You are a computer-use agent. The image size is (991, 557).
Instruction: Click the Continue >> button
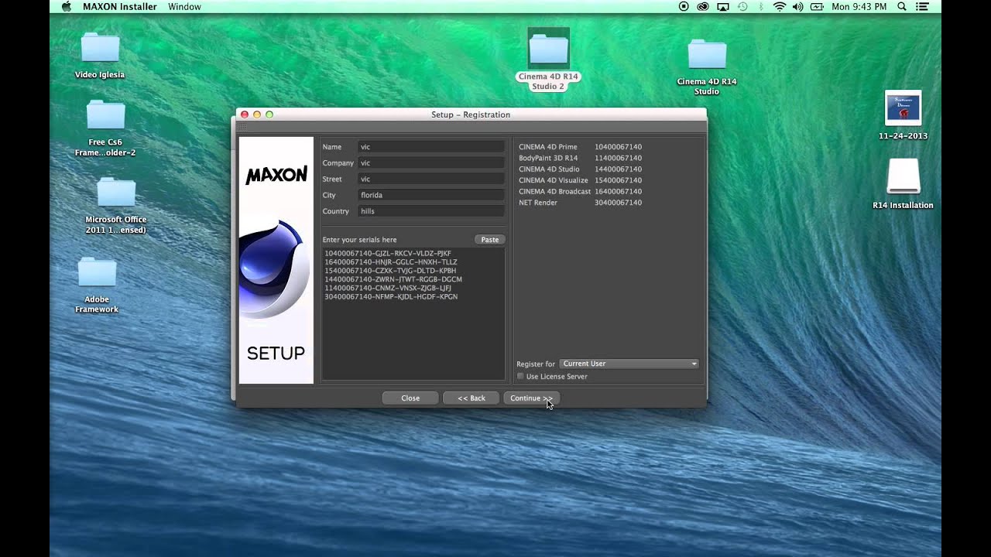click(x=531, y=398)
